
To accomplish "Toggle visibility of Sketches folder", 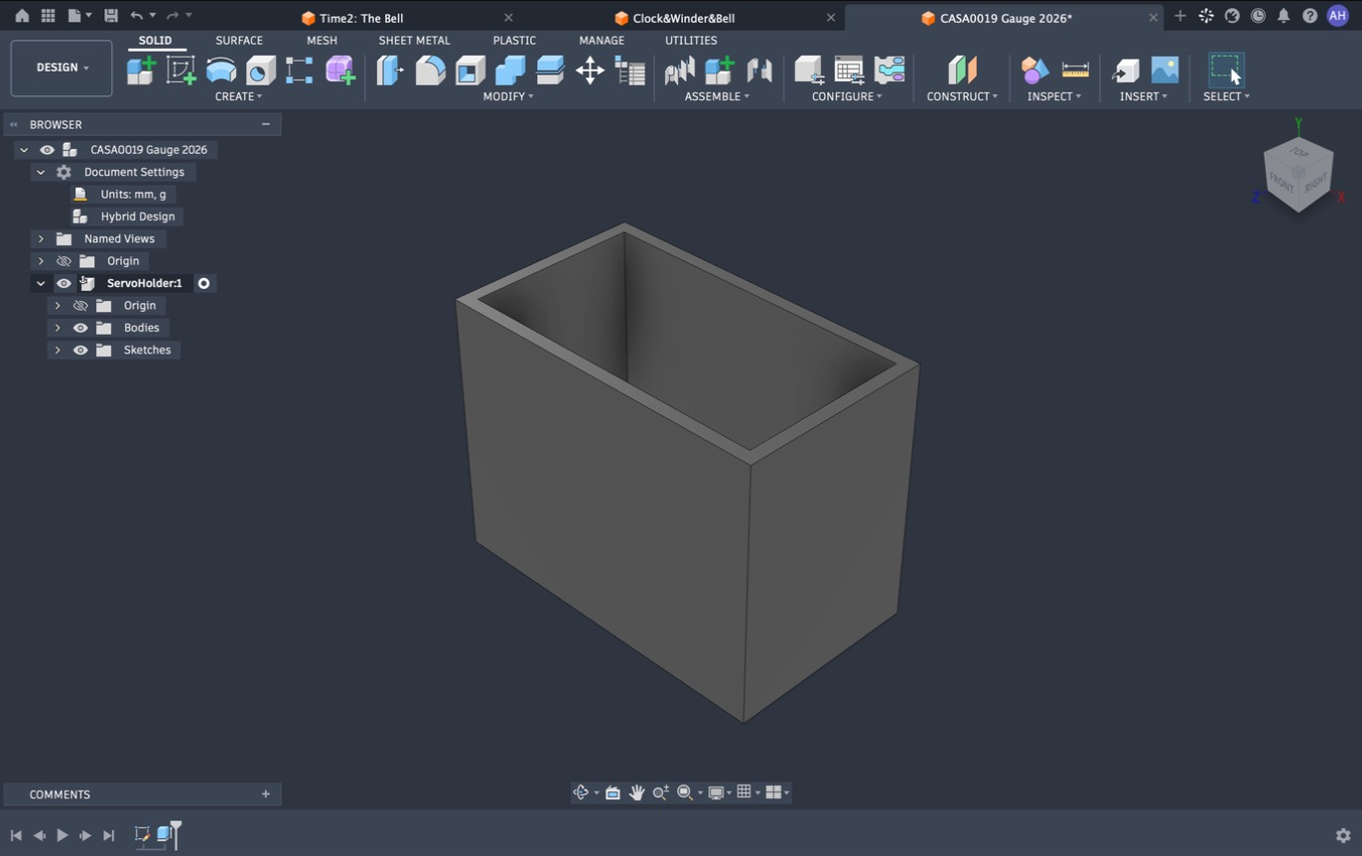I will [80, 350].
